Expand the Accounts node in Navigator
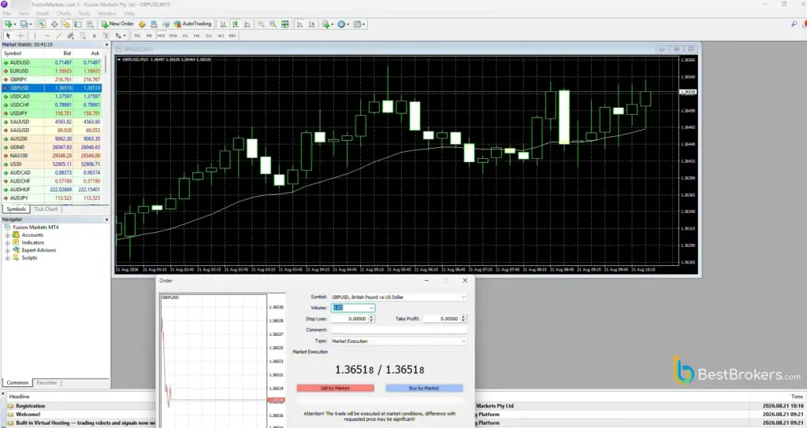This screenshot has width=807, height=428. click(x=8, y=234)
